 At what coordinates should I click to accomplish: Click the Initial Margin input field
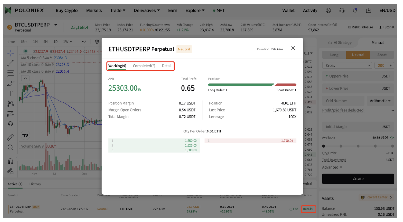[358, 127]
